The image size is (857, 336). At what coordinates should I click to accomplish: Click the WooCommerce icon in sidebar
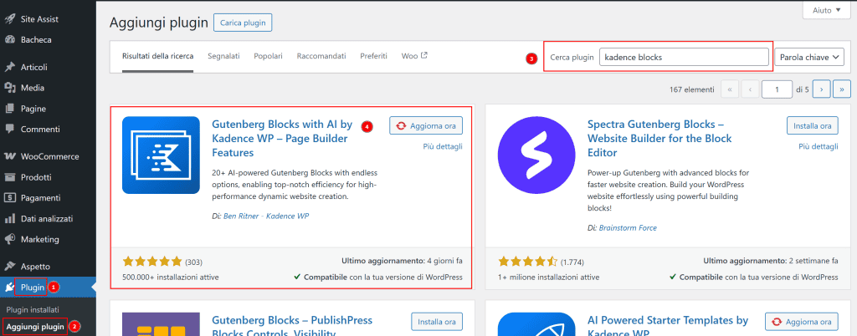(x=10, y=156)
